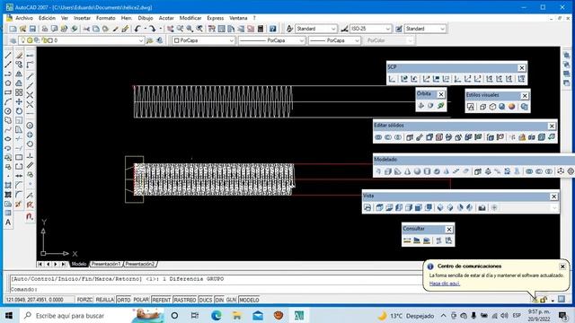This screenshot has width=575, height=323.
Task: Open the ISO-25 dimension style dropdown
Action: [370, 29]
